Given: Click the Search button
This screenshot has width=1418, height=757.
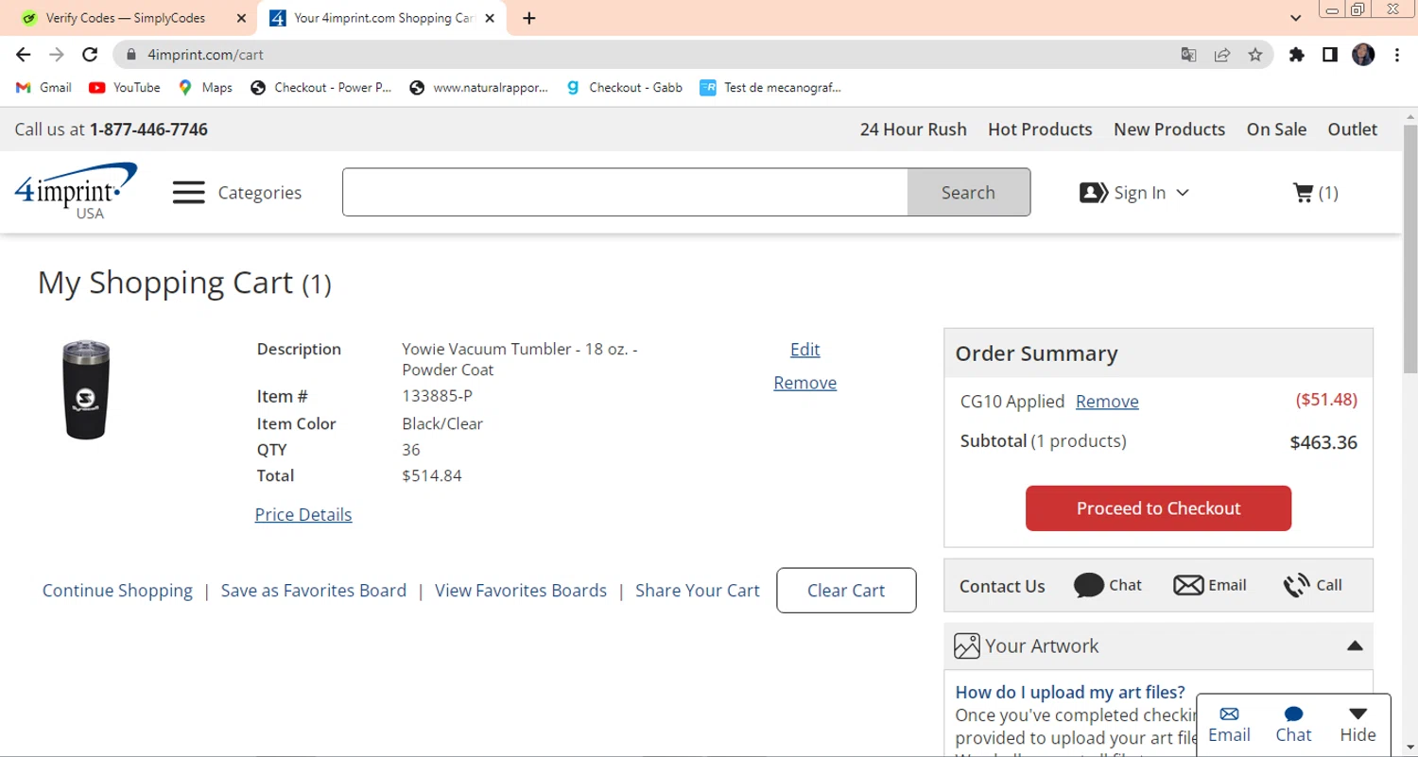Looking at the screenshot, I should coord(968,192).
